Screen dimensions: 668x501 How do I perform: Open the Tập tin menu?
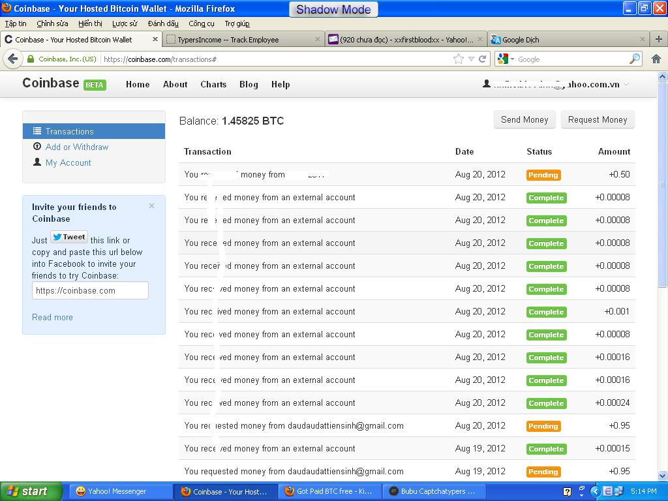tap(16, 23)
